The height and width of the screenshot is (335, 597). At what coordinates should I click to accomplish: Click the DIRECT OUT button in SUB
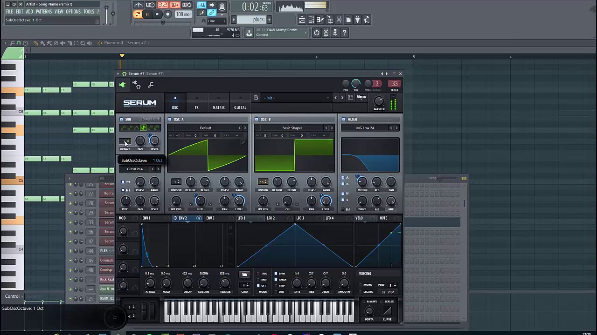point(151,119)
